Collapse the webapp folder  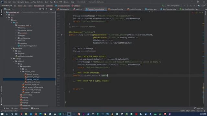click(11, 59)
